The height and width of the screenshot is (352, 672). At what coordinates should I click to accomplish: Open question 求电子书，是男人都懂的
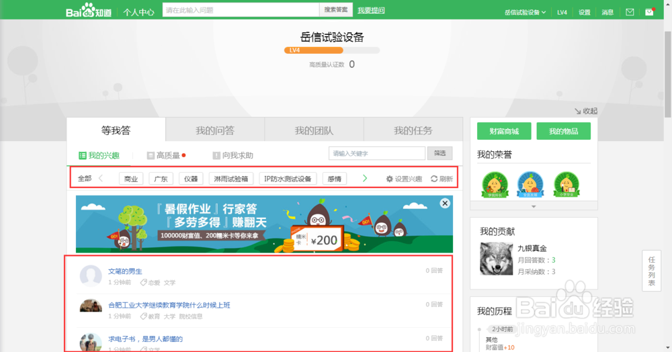(145, 339)
